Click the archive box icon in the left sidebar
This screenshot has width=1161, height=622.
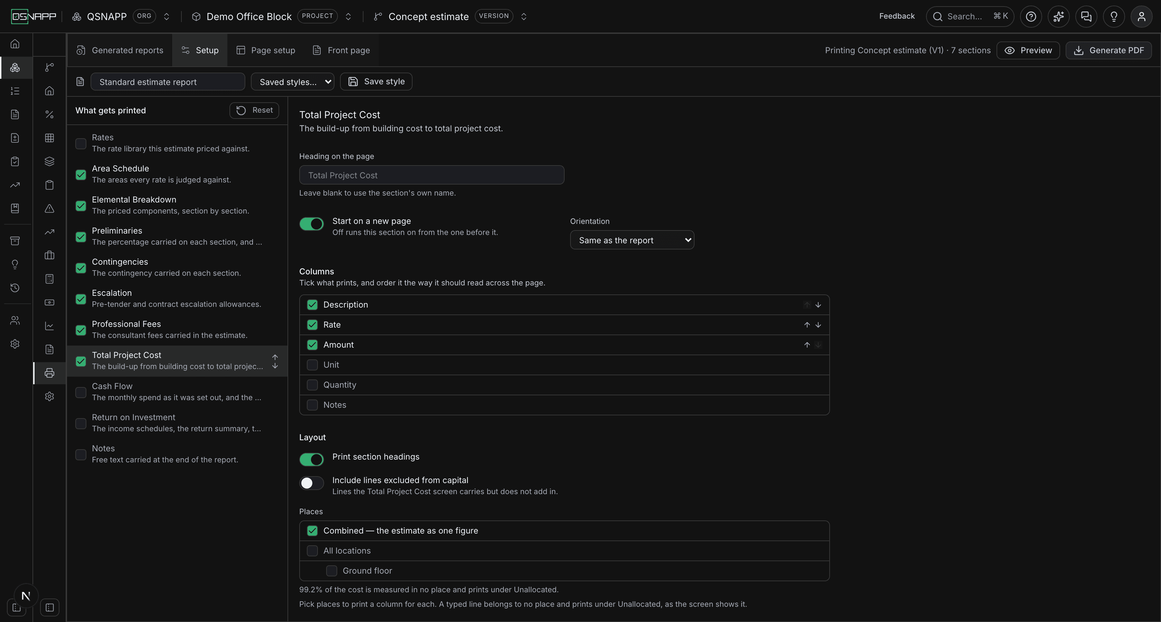tap(15, 241)
